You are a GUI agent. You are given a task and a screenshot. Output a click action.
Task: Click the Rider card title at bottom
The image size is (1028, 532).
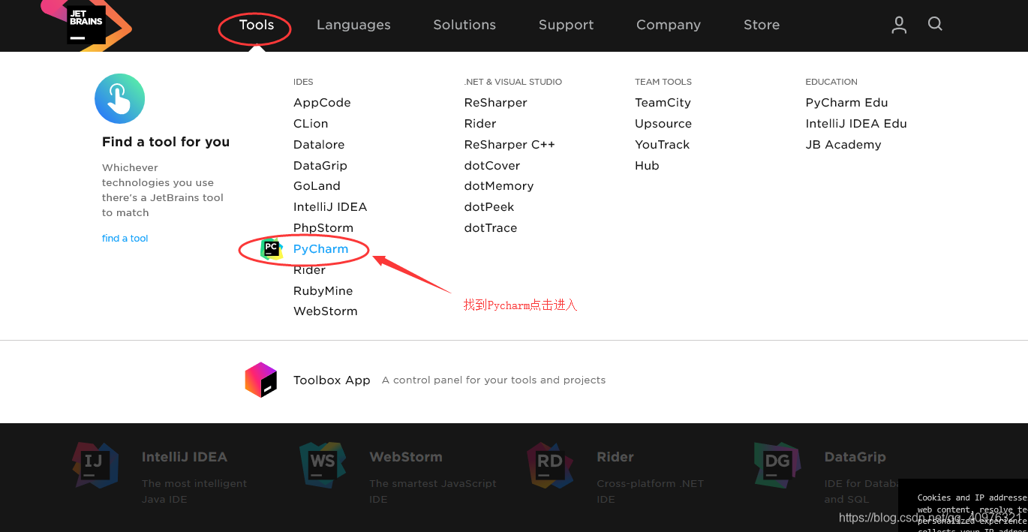[x=615, y=457]
